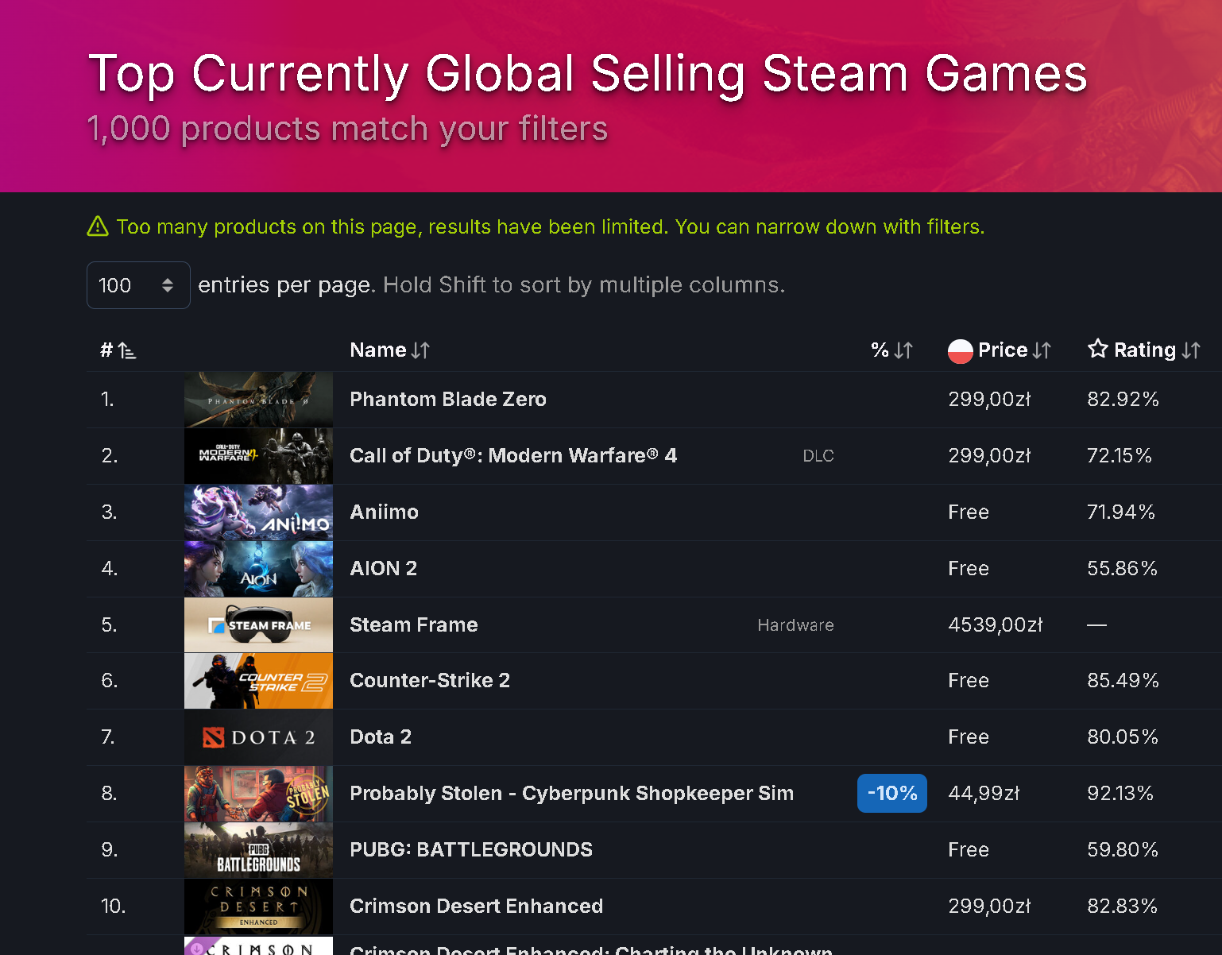Open the PUBG: BATTLEGROUNDS link
Viewport: 1222px width, 955px height.
471,849
